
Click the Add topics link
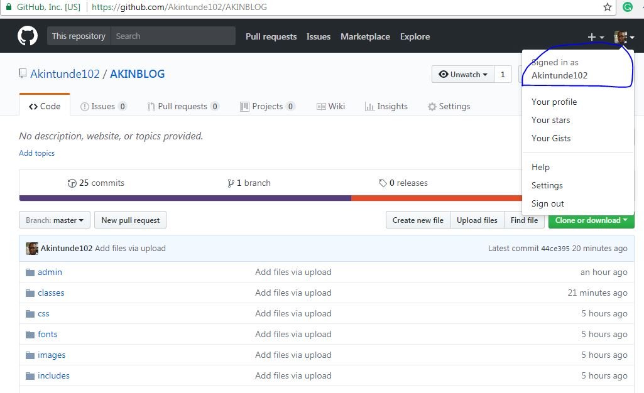tap(36, 153)
